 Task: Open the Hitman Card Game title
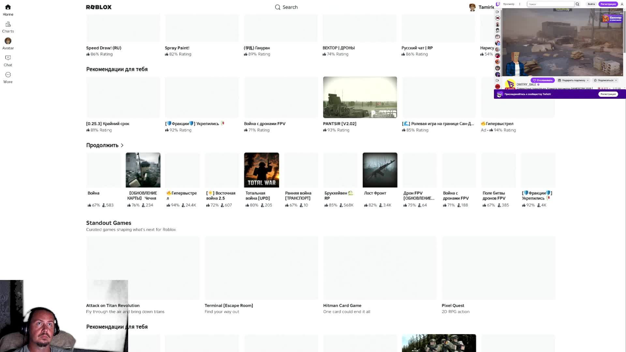[x=342, y=306]
